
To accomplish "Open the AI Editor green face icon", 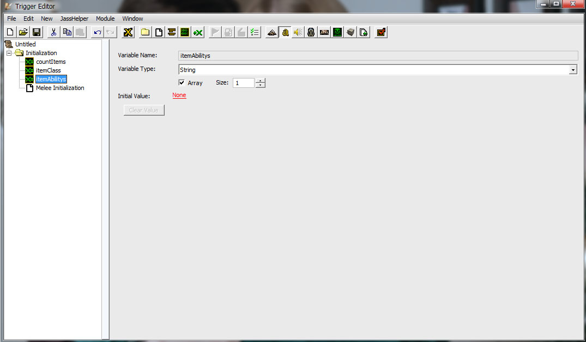I will tap(337, 33).
